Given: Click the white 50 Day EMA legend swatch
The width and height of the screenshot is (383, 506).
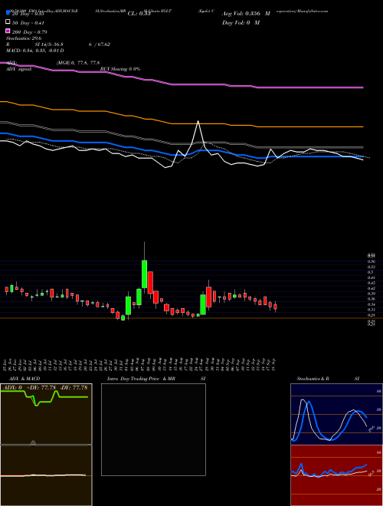Looking at the screenshot, I should pyautogui.click(x=8, y=22).
